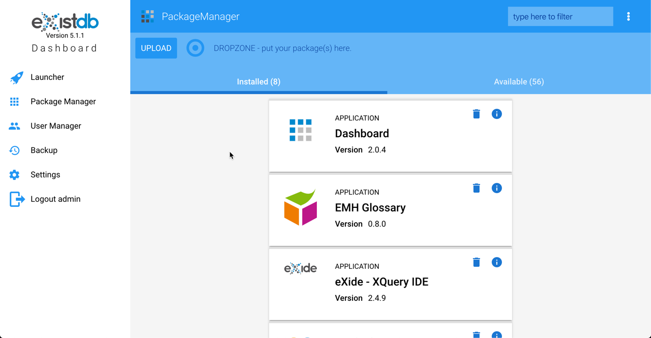651x338 pixels.
Task: Click the Logout door icon
Action: (17, 199)
